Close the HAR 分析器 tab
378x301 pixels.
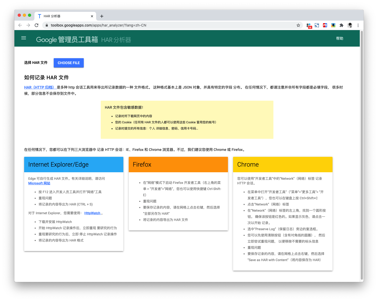click(x=92, y=16)
